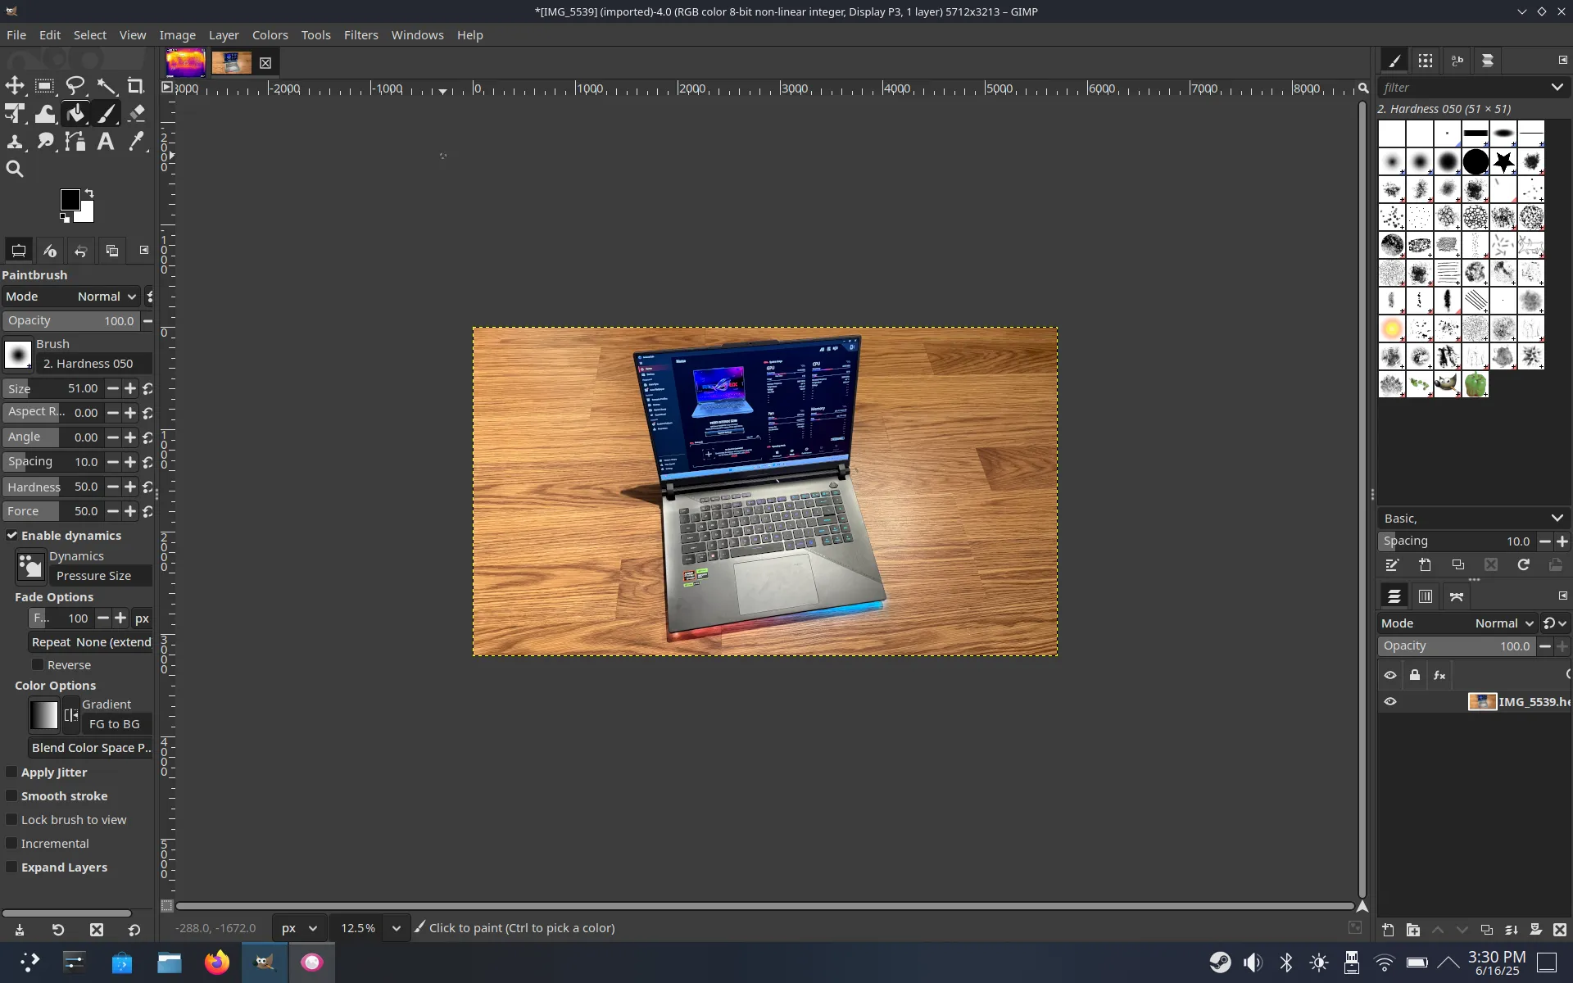The height and width of the screenshot is (983, 1573).
Task: Open the Filters menu
Action: pos(360,35)
